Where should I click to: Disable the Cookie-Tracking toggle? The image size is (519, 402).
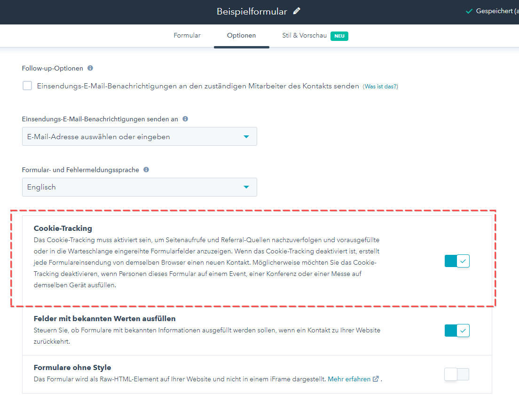pyautogui.click(x=457, y=261)
